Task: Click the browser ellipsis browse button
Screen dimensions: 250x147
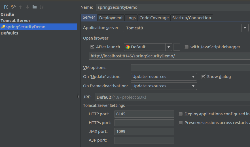Action: click(177, 47)
